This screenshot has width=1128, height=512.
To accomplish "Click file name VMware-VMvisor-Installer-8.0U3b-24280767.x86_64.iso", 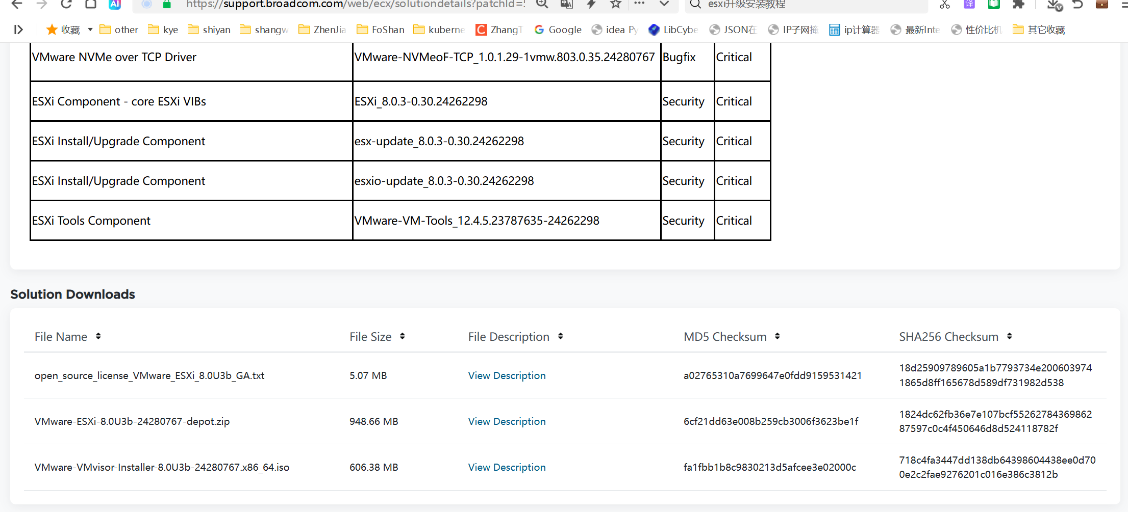I will [x=162, y=467].
